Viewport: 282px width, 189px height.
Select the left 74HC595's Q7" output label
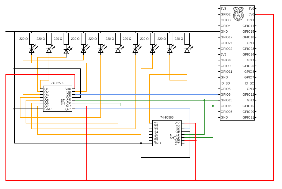click(x=68, y=109)
